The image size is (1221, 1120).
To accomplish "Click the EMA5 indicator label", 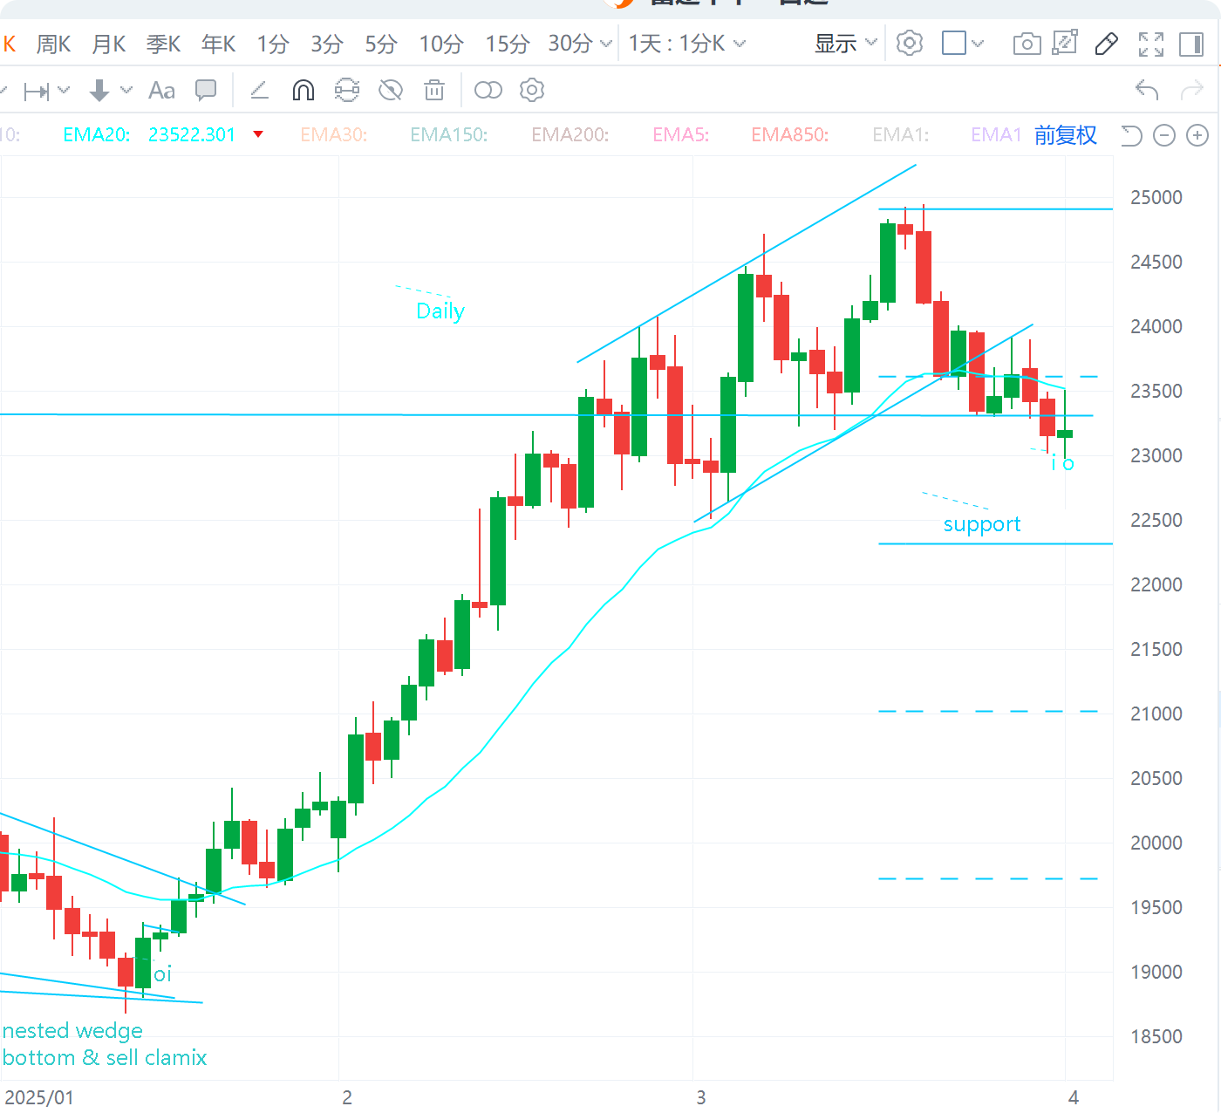I will [681, 134].
